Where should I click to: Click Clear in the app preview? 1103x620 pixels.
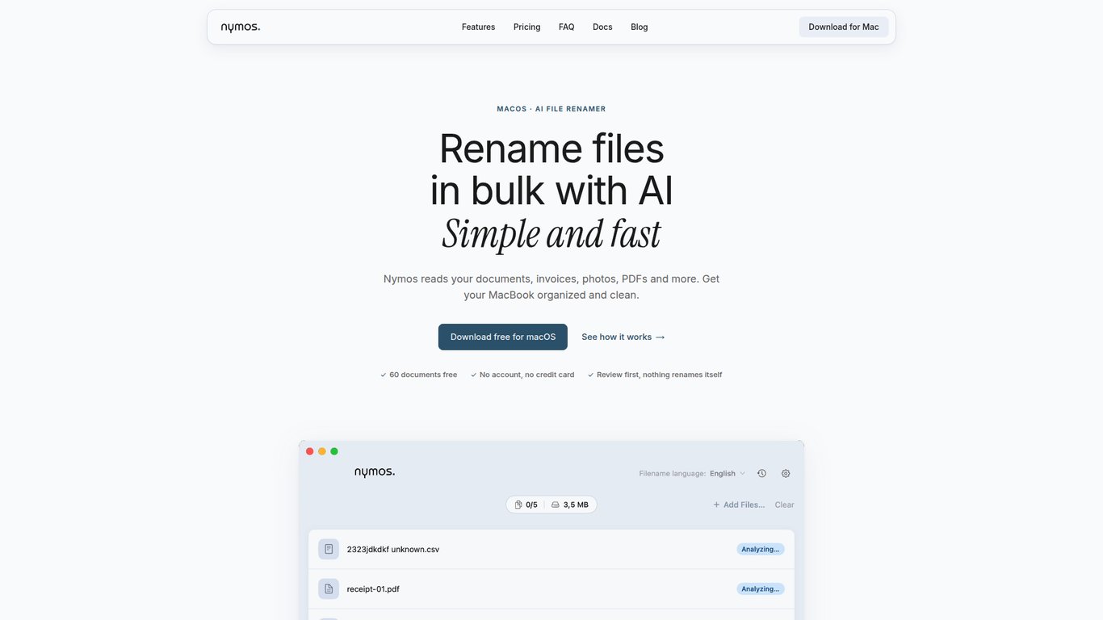pyautogui.click(x=784, y=505)
